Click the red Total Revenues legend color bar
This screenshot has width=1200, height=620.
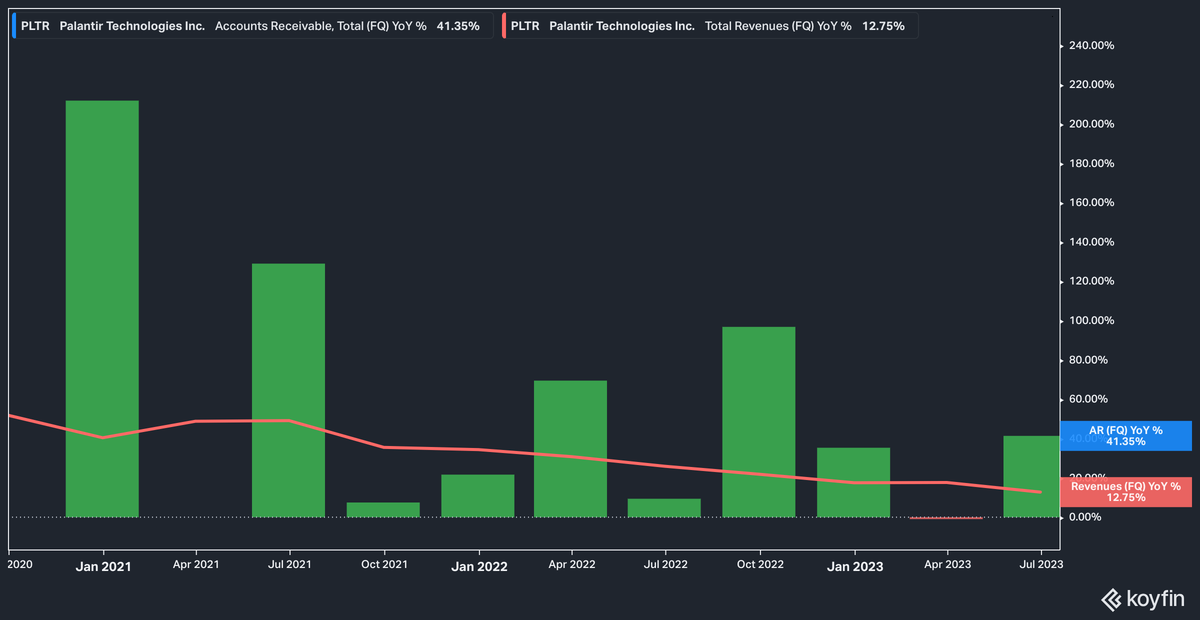pos(504,26)
